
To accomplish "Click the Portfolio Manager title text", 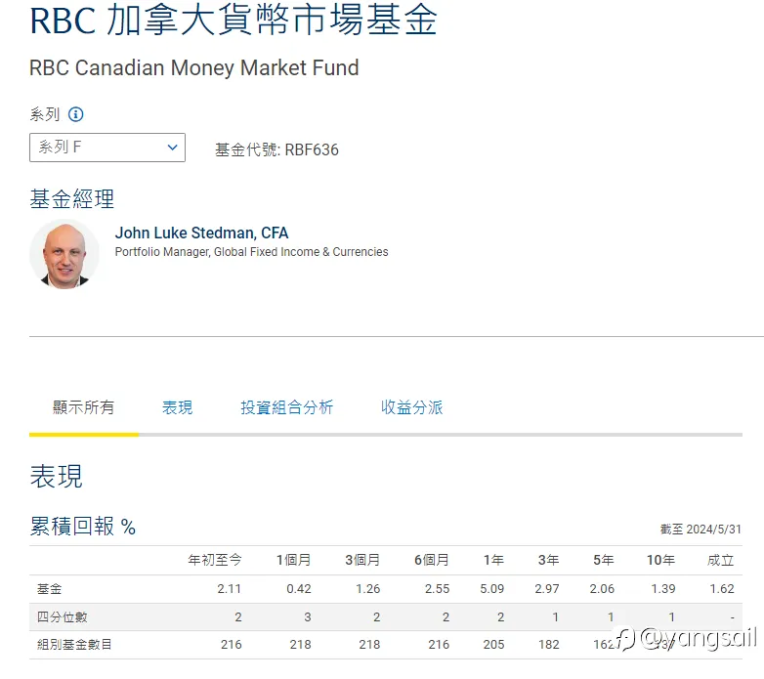I will pos(251,252).
